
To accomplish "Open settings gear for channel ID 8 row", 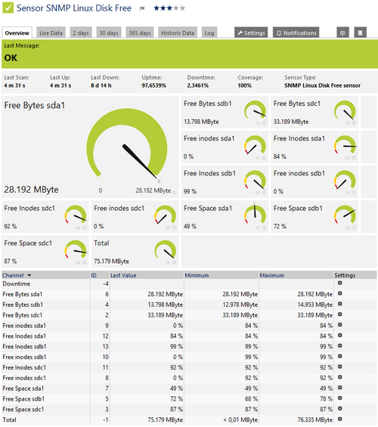I will point(340,377).
